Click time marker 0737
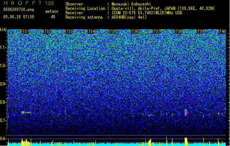The height and width of the screenshot is (146, 230). coord(156,31)
